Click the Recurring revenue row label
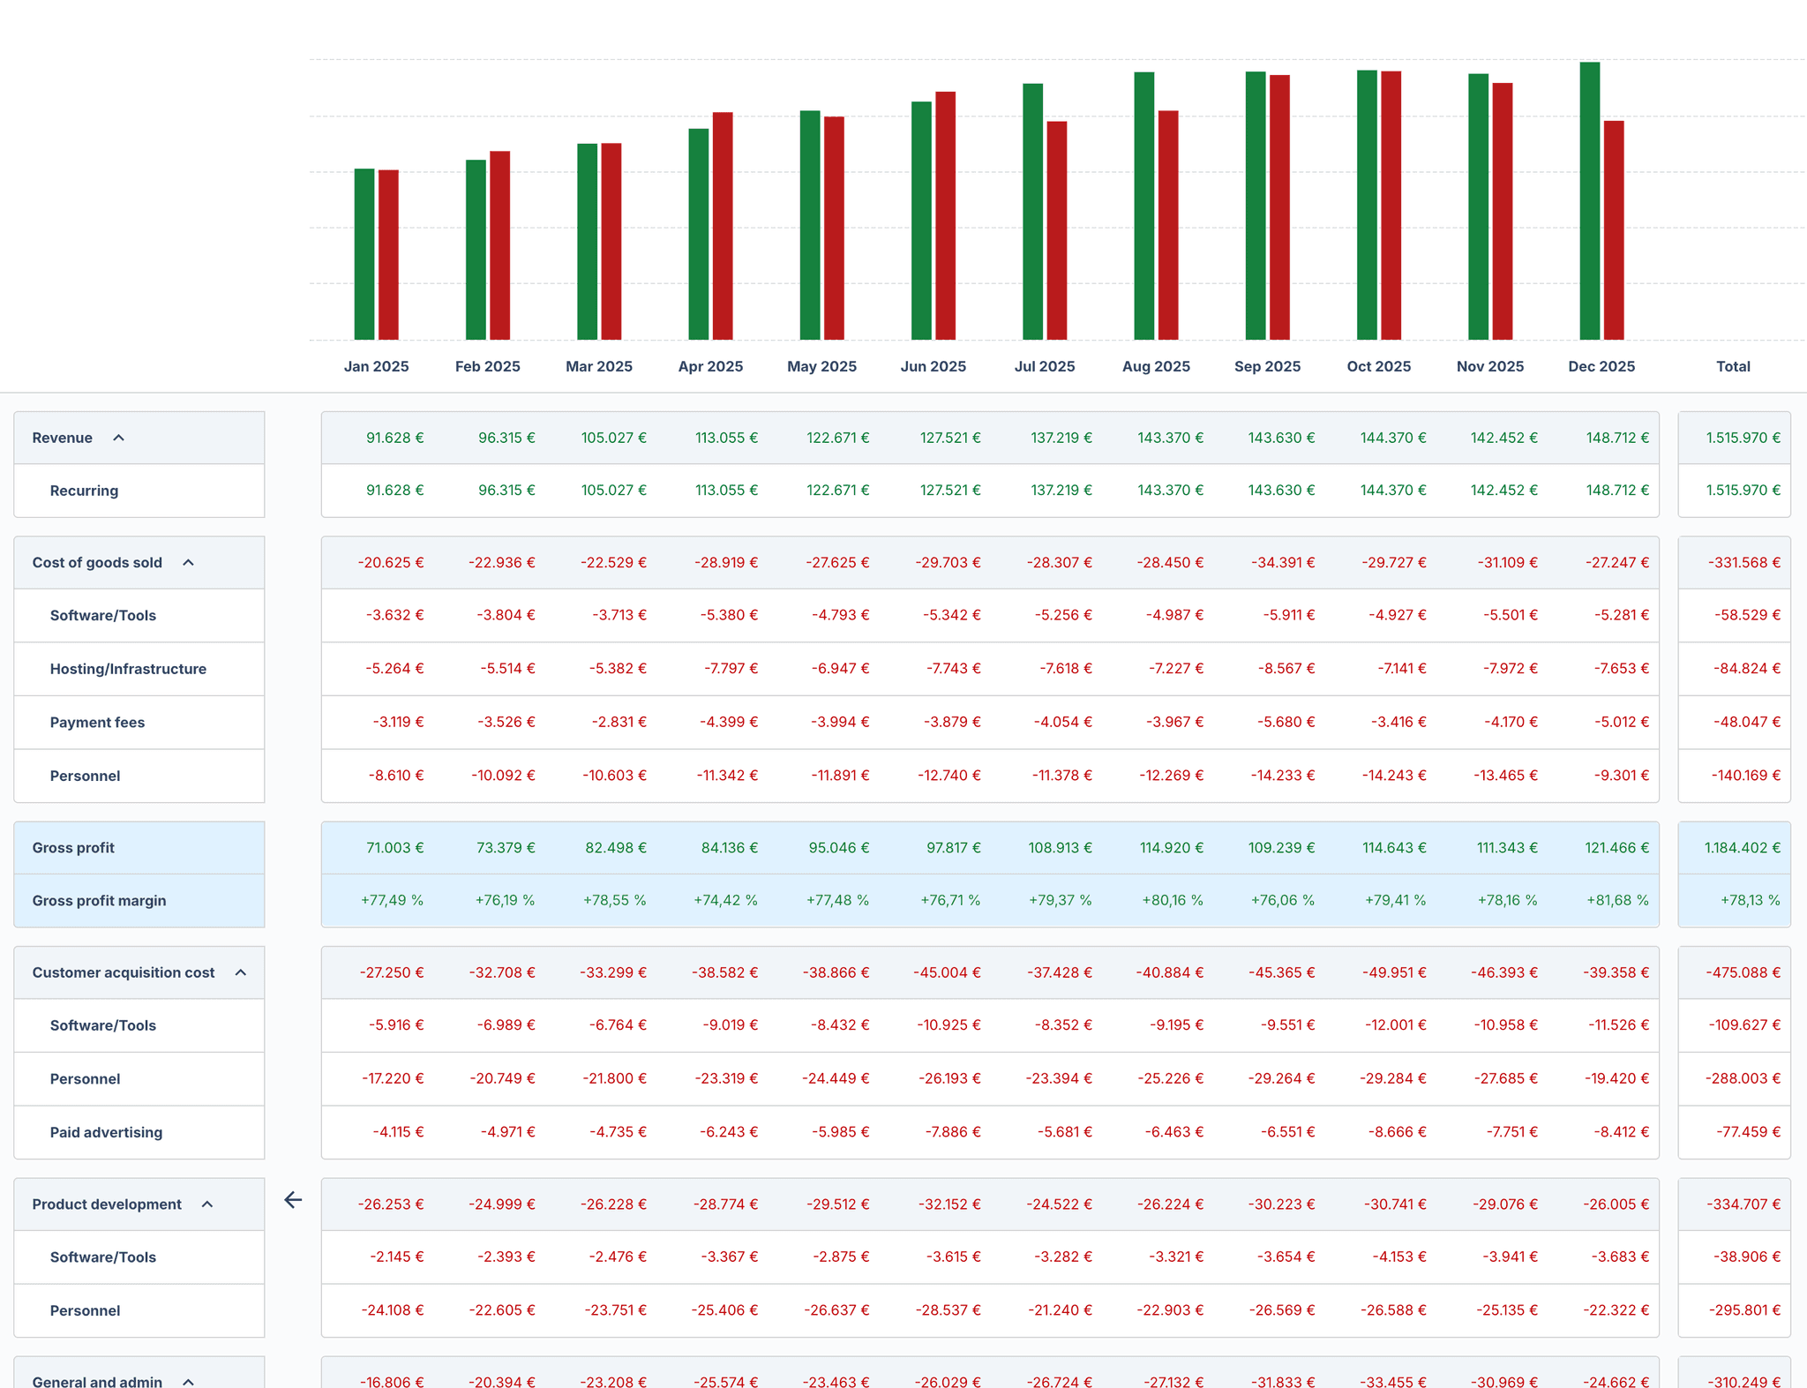Screen dimensions: 1807x1388 pos(84,491)
